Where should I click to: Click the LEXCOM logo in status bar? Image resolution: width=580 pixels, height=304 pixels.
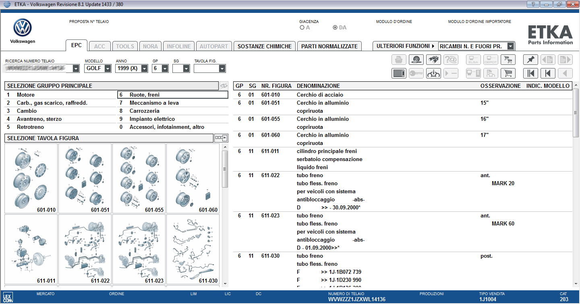coord(8,297)
